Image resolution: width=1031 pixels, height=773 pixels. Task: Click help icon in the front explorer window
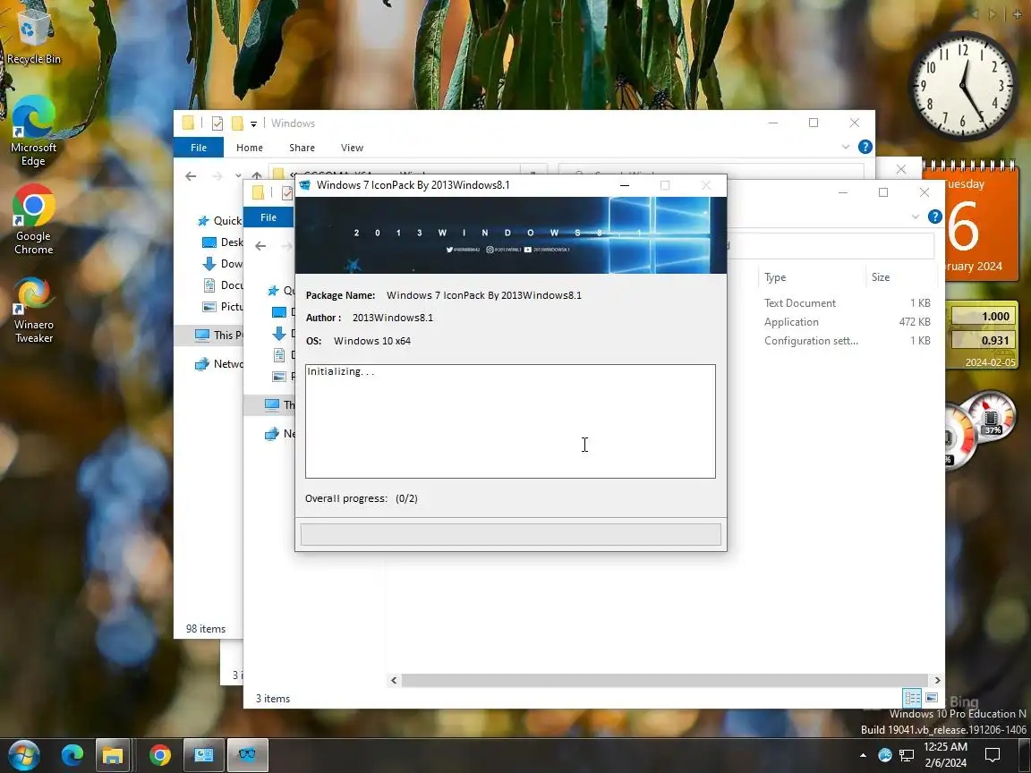click(934, 217)
